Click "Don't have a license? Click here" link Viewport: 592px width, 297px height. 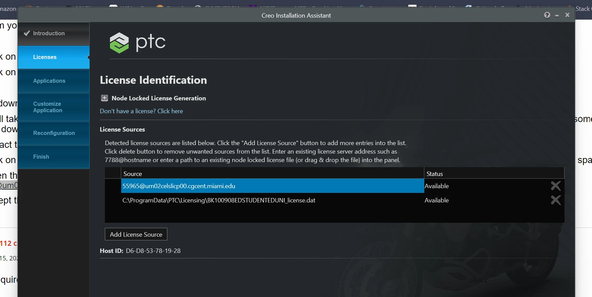(x=141, y=111)
